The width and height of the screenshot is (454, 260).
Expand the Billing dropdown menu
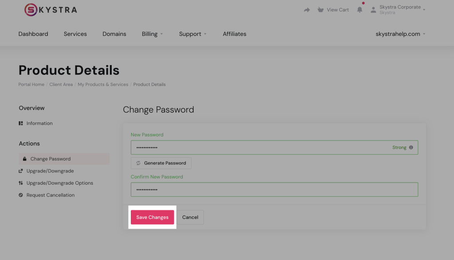152,34
